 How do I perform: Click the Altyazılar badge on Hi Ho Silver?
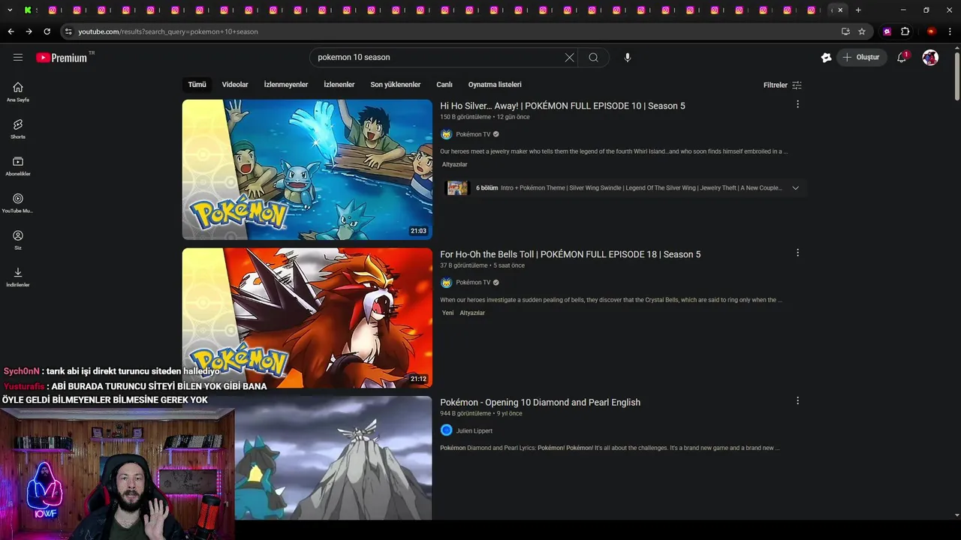454,164
